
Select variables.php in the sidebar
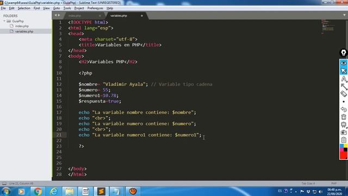tap(24, 32)
